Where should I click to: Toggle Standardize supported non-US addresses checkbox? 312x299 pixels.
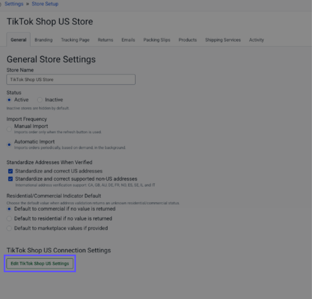pyautogui.click(x=10, y=179)
